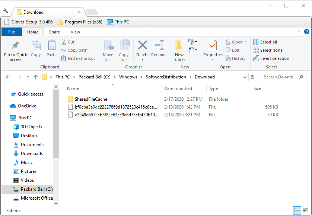This screenshot has height=216, width=312.
Task: Open the Easy access dropdown
Action: (192, 50)
